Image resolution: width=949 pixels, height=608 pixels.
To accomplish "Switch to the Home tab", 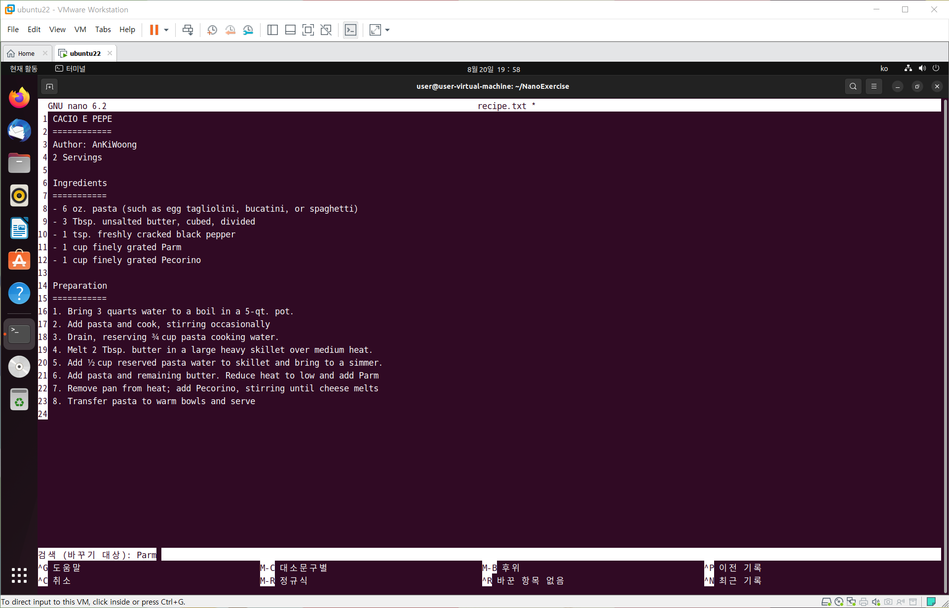I will point(26,53).
